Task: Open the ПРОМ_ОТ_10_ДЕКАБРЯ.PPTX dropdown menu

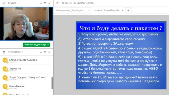Action: click(x=79, y=3)
